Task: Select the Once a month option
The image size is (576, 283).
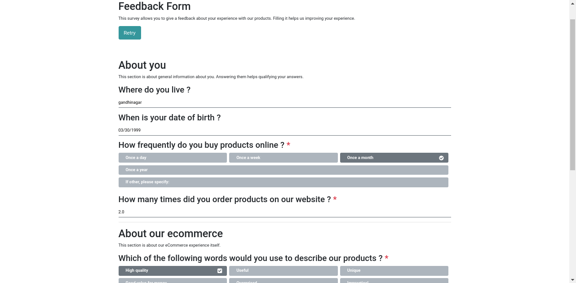Action: coord(394,158)
